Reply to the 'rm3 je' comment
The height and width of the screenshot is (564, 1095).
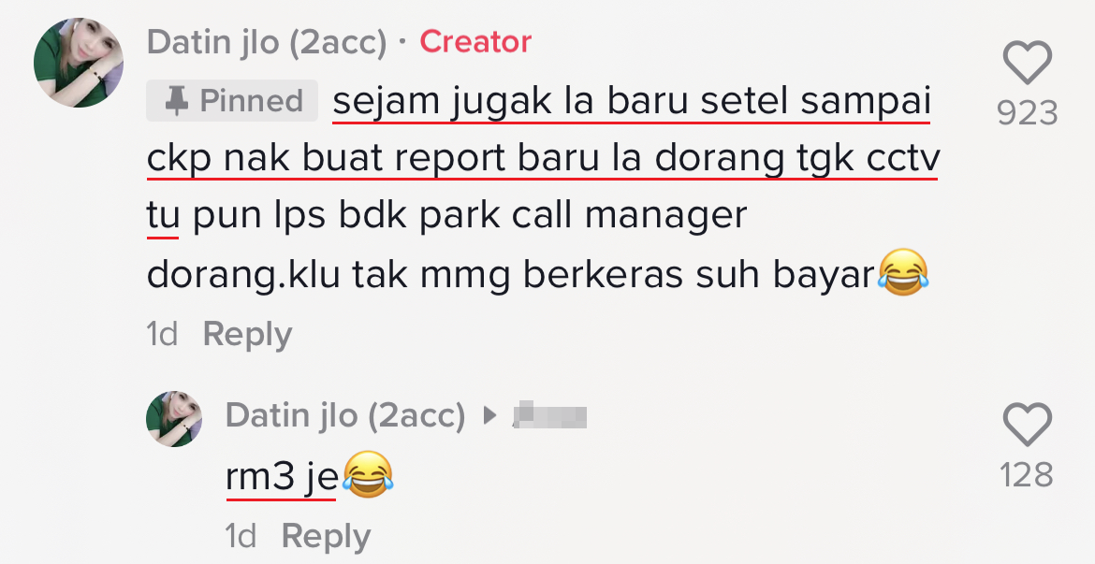point(326,537)
